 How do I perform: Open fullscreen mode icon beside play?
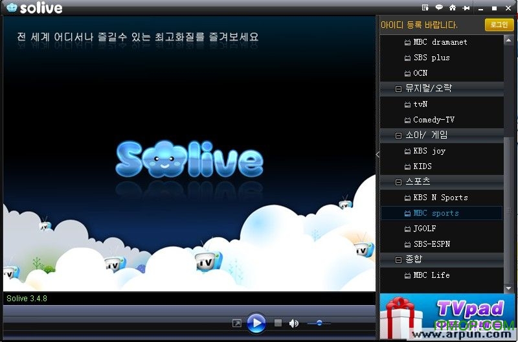[236, 323]
